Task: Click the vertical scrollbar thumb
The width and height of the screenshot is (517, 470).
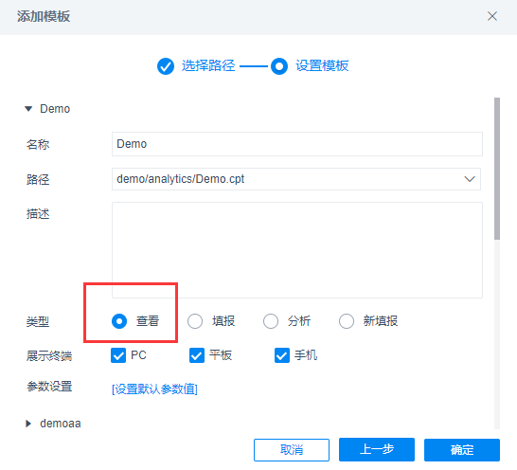Action: coord(497,169)
